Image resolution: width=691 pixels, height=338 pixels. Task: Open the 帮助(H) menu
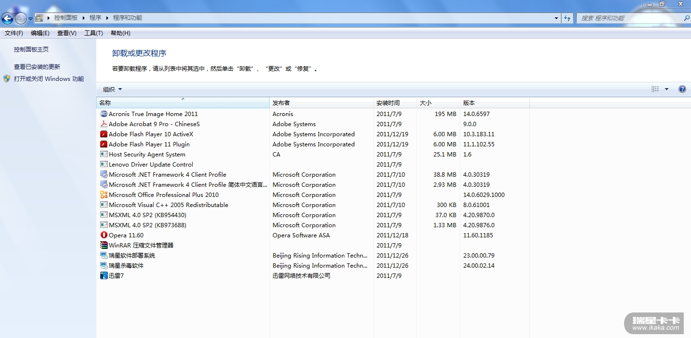click(120, 33)
